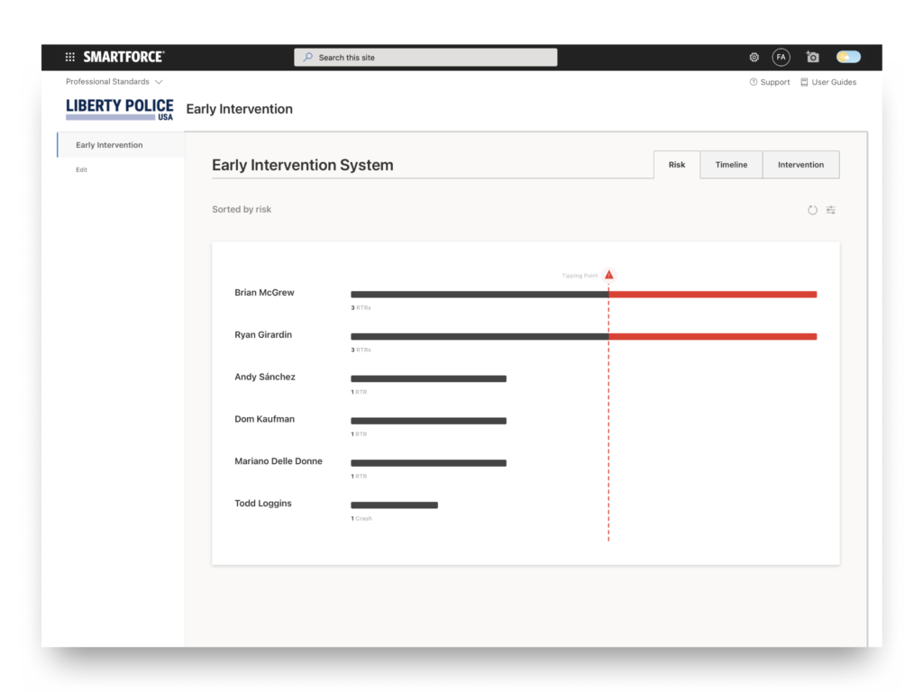This screenshot has width=923, height=692.
Task: Click Edit in the left sidebar
Action: point(81,169)
